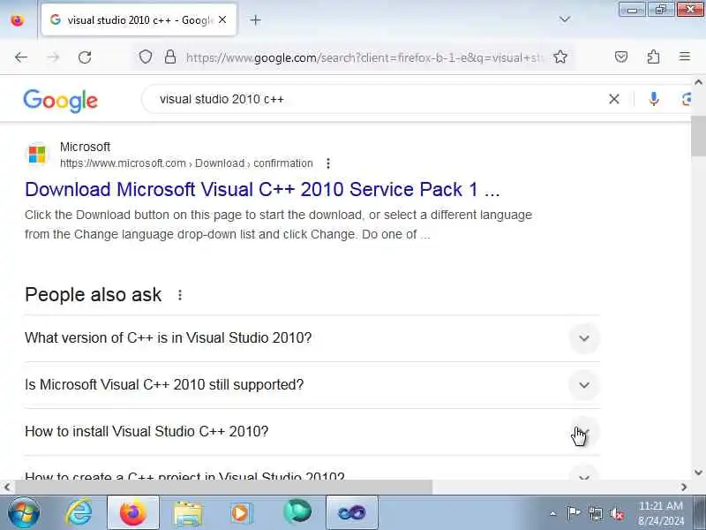Click the Microsoft site name in result
706x530 pixels.
[85, 147]
